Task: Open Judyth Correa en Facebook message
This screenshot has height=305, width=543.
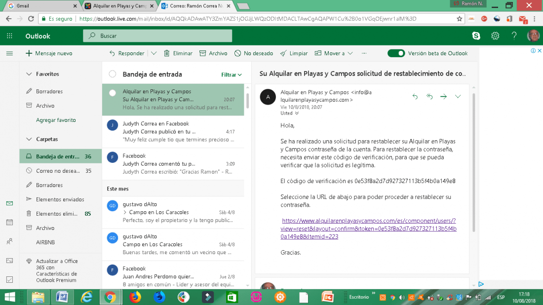Action: (173, 132)
